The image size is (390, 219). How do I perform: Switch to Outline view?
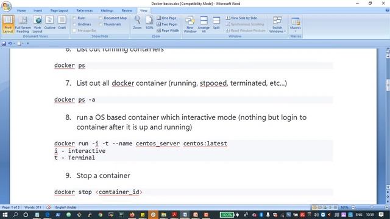point(50,23)
